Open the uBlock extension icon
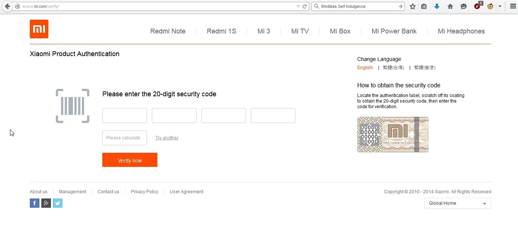The width and height of the screenshot is (518, 236). pos(477,6)
